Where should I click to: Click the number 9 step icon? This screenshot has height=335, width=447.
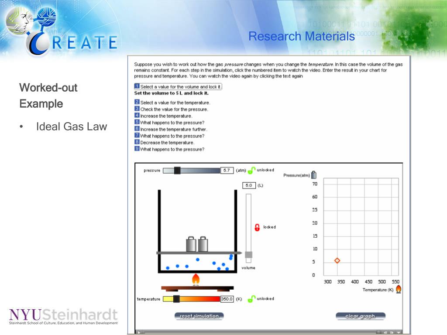pyautogui.click(x=137, y=149)
